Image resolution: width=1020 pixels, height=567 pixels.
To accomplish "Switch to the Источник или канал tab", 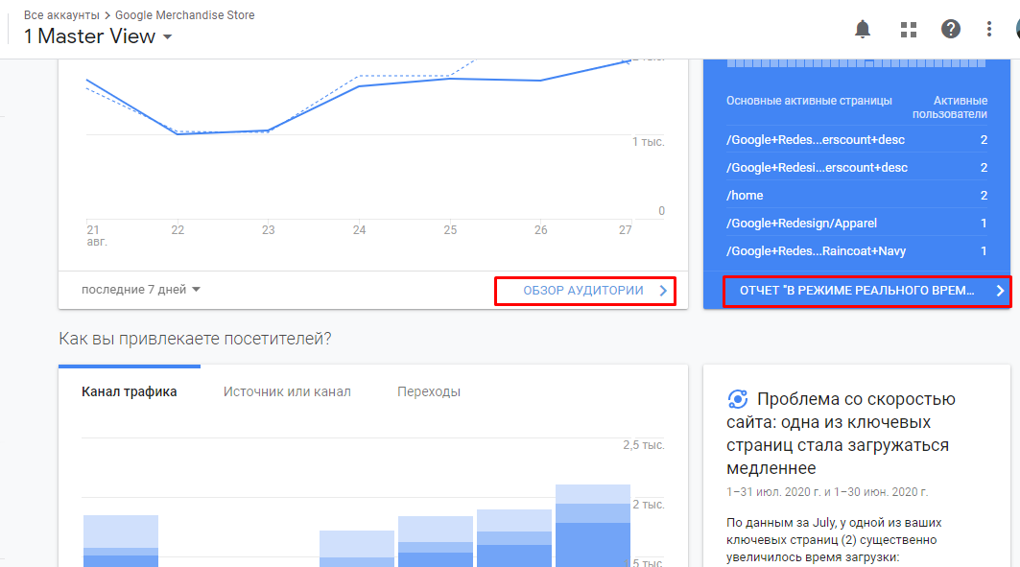I will coord(287,391).
